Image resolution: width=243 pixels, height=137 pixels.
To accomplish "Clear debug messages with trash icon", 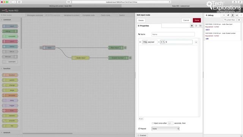I will [239, 20].
